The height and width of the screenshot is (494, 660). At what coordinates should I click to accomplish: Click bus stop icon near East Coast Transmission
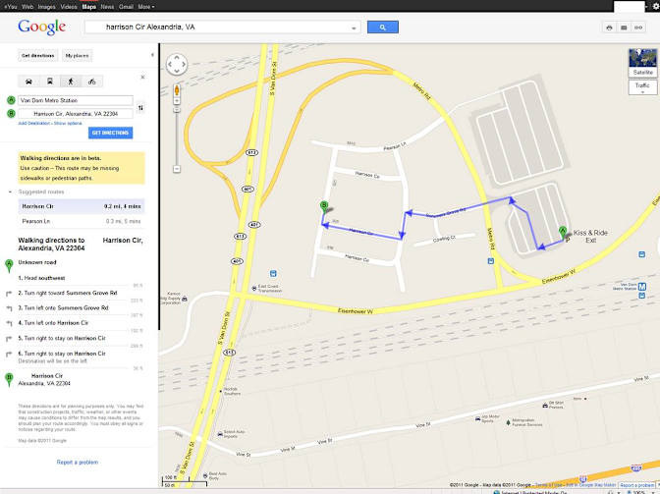tap(274, 273)
